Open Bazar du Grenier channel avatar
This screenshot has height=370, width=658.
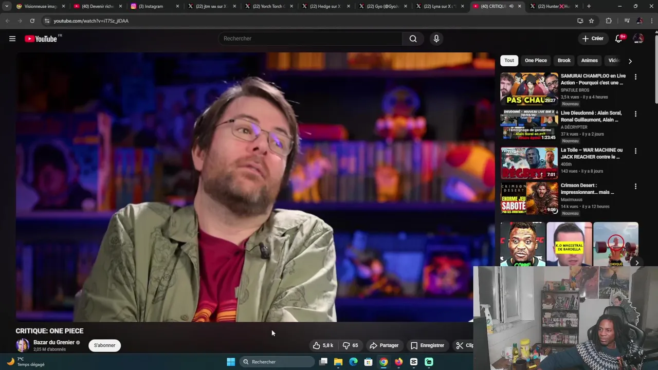(23, 345)
